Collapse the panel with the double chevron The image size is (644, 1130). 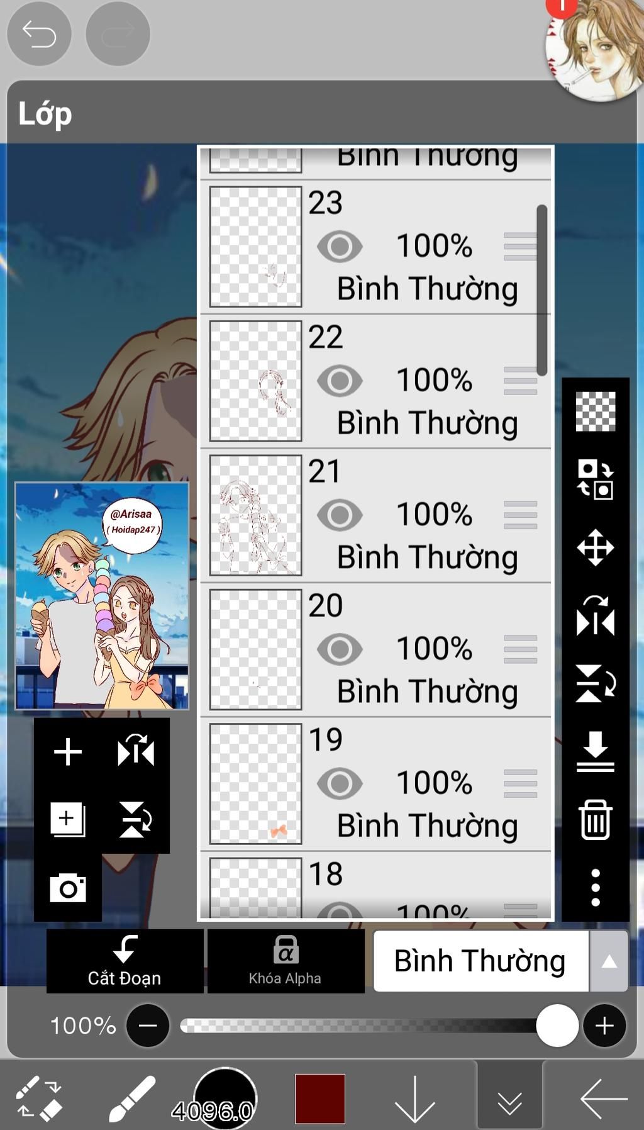click(509, 1099)
